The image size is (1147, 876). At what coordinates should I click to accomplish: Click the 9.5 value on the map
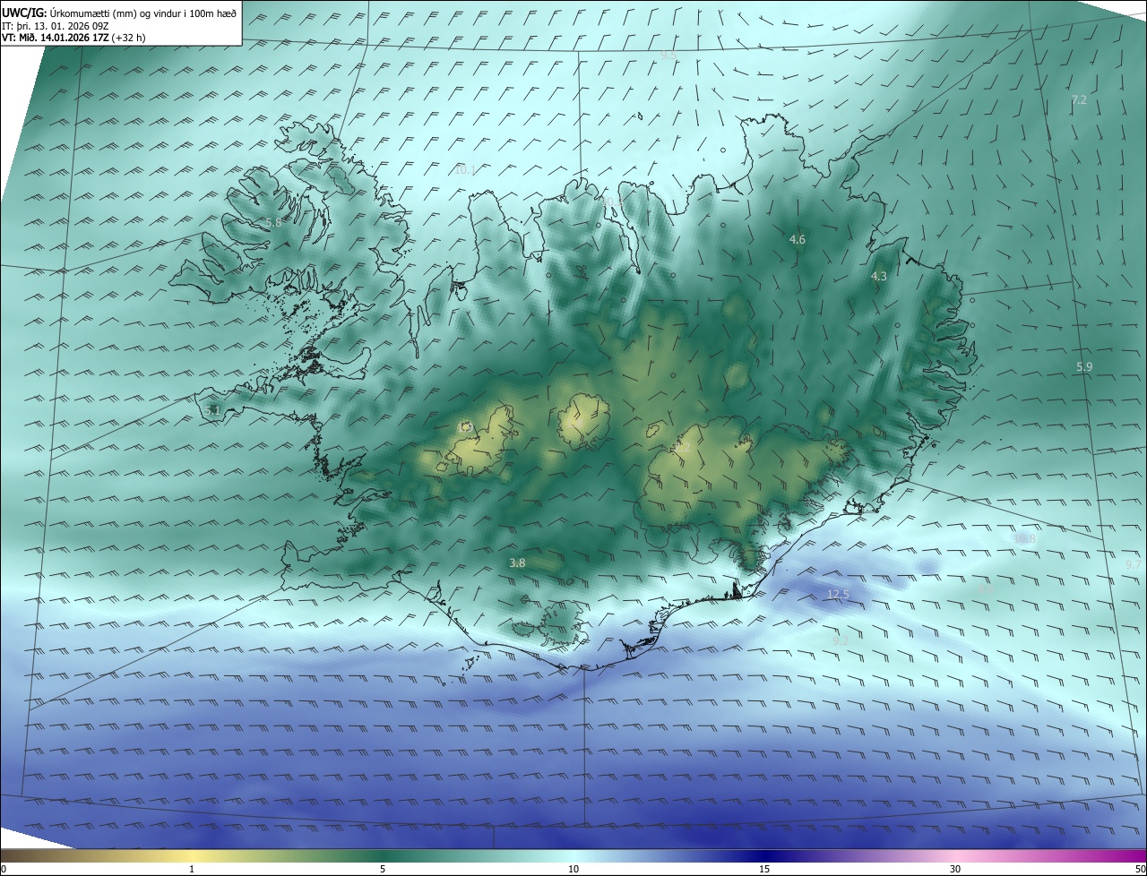(x=668, y=55)
